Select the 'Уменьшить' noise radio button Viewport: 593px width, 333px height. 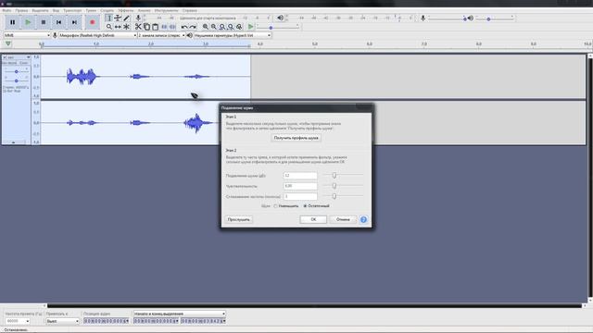(276, 206)
